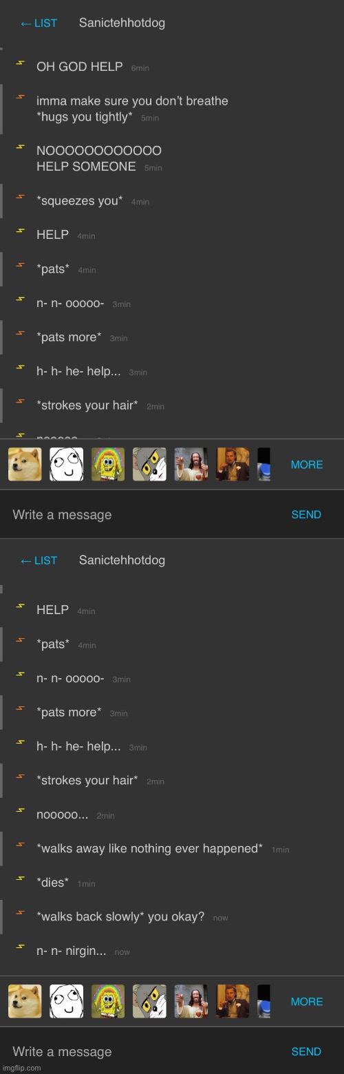Focus the lower Write a message field

(144, 1051)
